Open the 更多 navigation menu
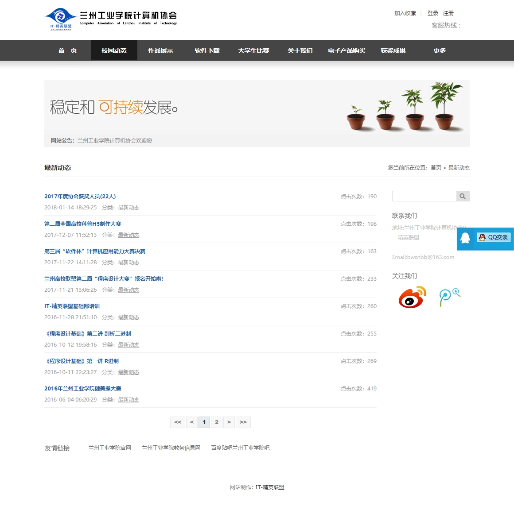Viewport: 514px width, 506px height. (x=440, y=50)
